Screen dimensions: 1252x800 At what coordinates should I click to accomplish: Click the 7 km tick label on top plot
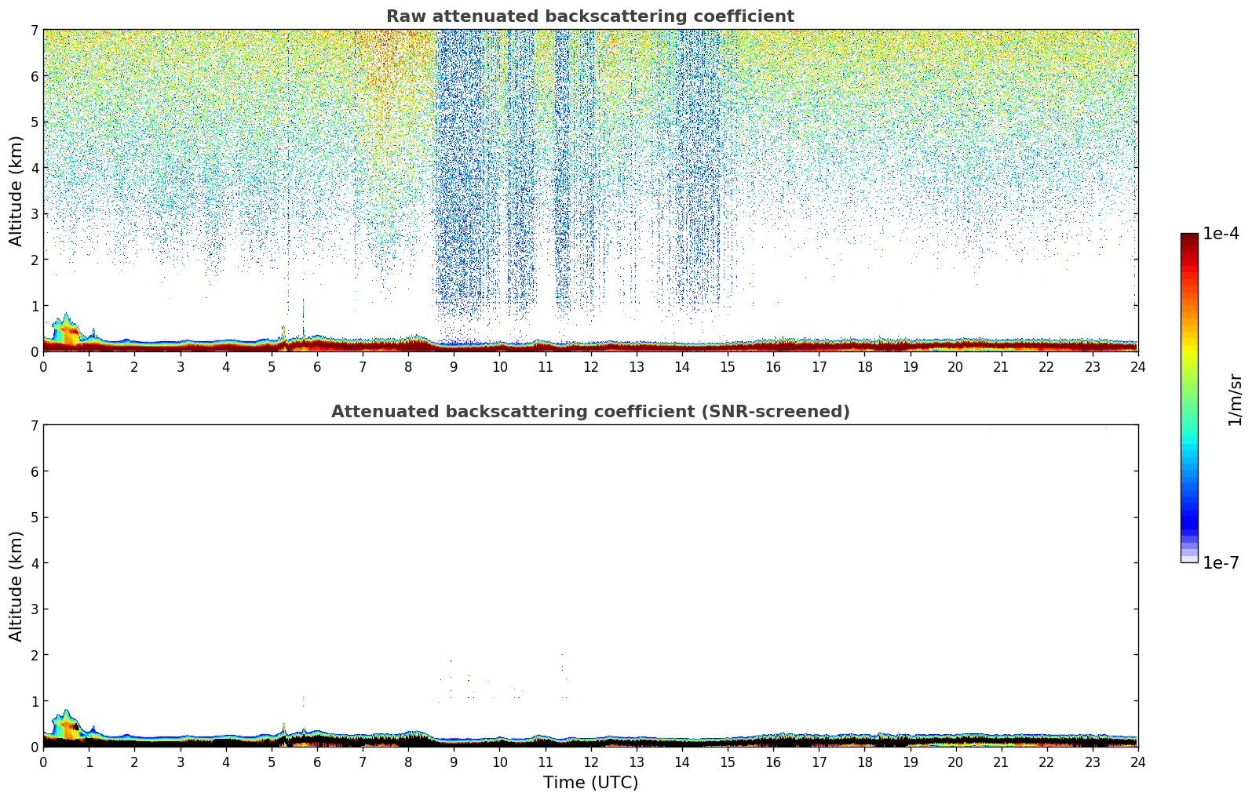(x=34, y=30)
